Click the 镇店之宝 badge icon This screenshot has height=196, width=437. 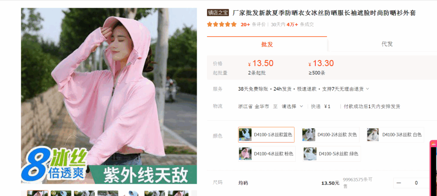click(218, 13)
